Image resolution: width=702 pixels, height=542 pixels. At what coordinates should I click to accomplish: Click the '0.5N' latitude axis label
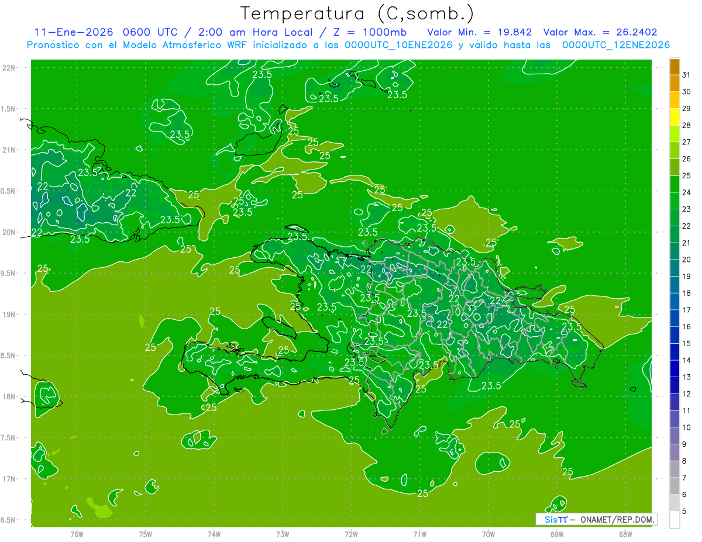[9, 191]
